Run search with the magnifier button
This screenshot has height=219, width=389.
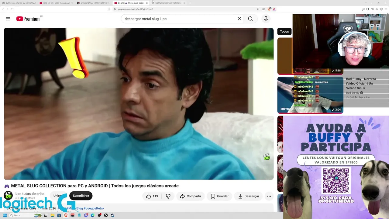click(250, 19)
